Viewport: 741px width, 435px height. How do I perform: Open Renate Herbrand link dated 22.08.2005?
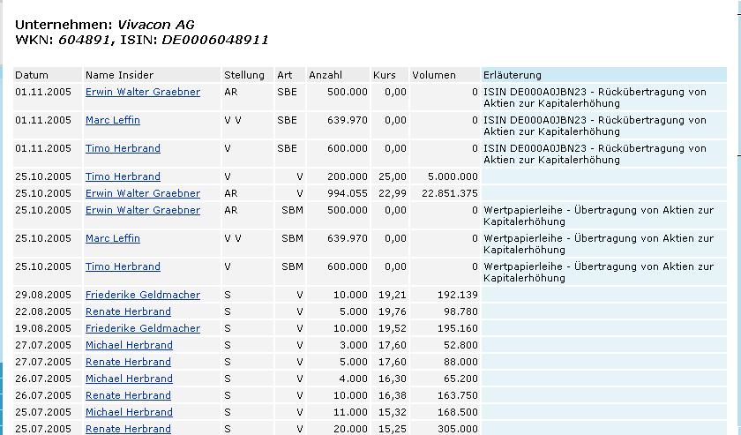(x=128, y=311)
